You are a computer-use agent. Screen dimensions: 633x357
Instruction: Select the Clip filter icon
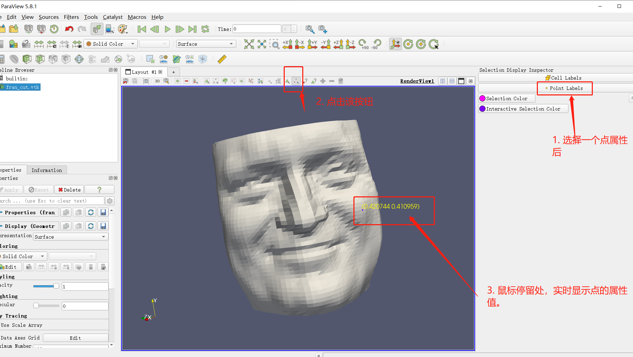pyautogui.click(x=27, y=59)
